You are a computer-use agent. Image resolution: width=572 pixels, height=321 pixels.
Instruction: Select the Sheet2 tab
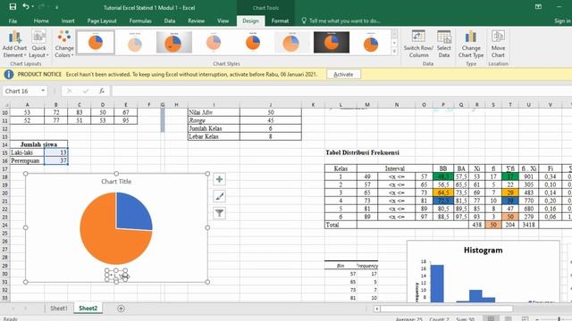click(x=88, y=309)
